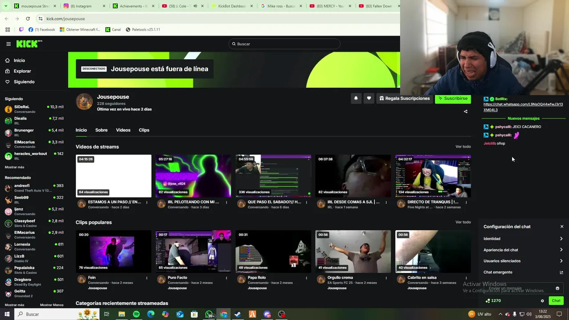Expand following list with Mostrar más
The width and height of the screenshot is (569, 320).
(x=15, y=167)
